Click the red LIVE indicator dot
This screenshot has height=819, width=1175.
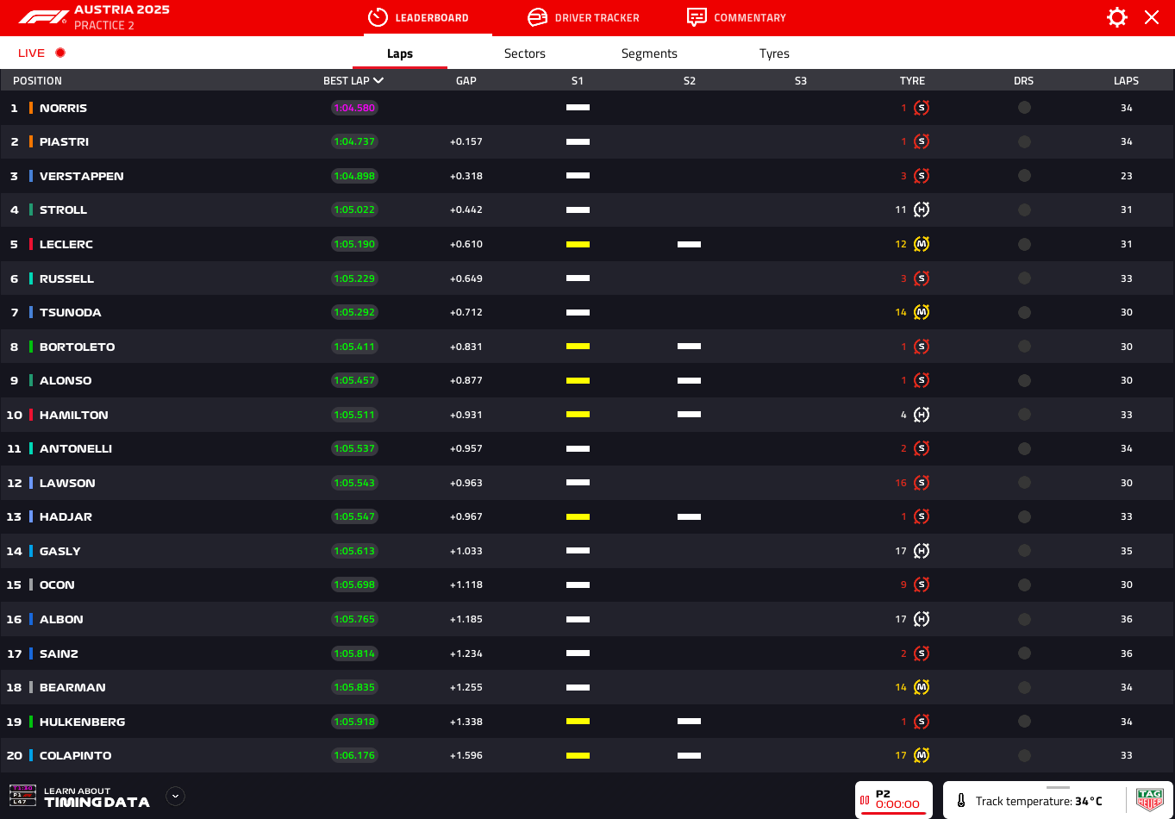60,53
